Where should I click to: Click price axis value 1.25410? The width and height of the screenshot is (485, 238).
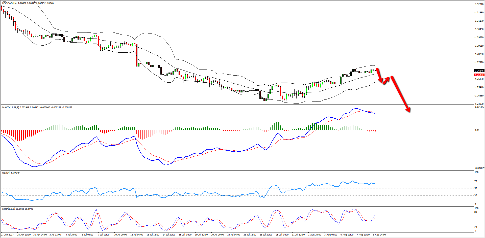[x=479, y=87]
